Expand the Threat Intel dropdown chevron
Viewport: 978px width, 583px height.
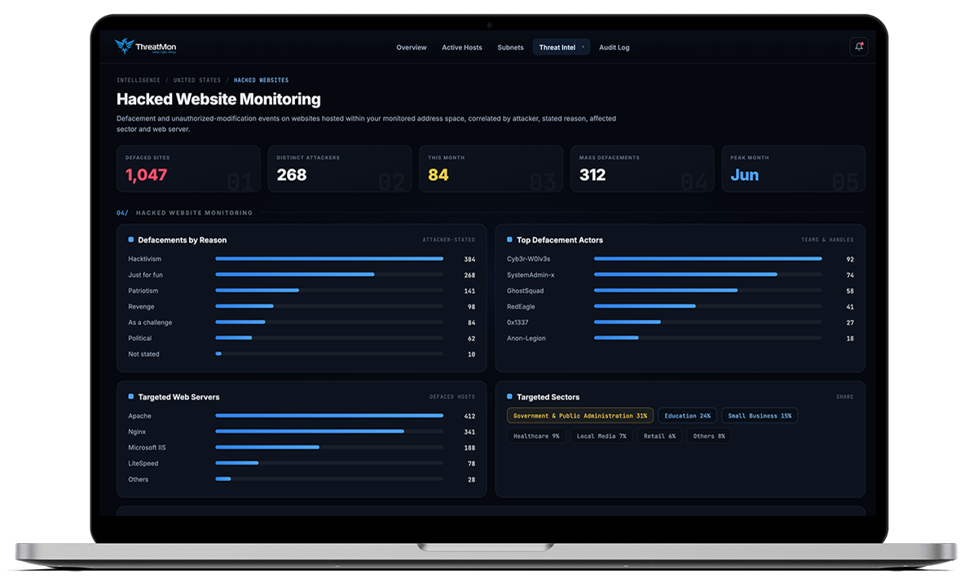(x=583, y=47)
